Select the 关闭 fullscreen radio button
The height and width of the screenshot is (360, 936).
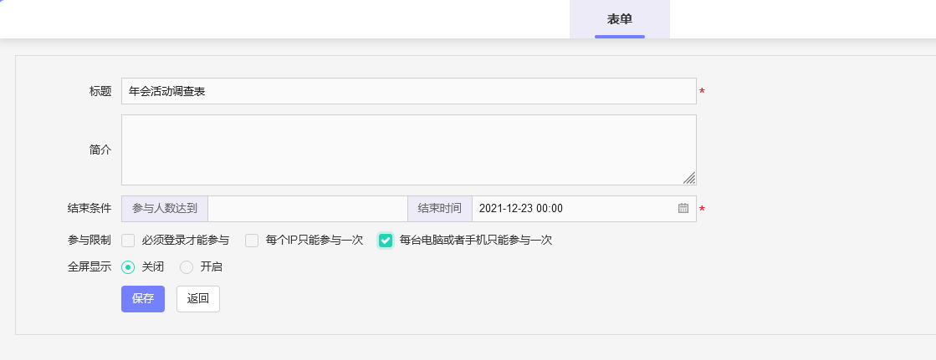(x=128, y=267)
